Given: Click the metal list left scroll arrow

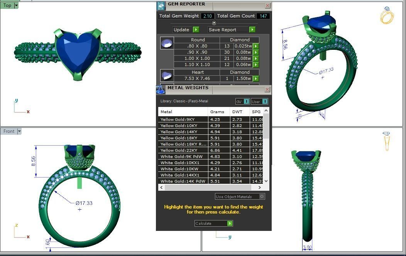Looking at the screenshot, I should coord(161,187).
